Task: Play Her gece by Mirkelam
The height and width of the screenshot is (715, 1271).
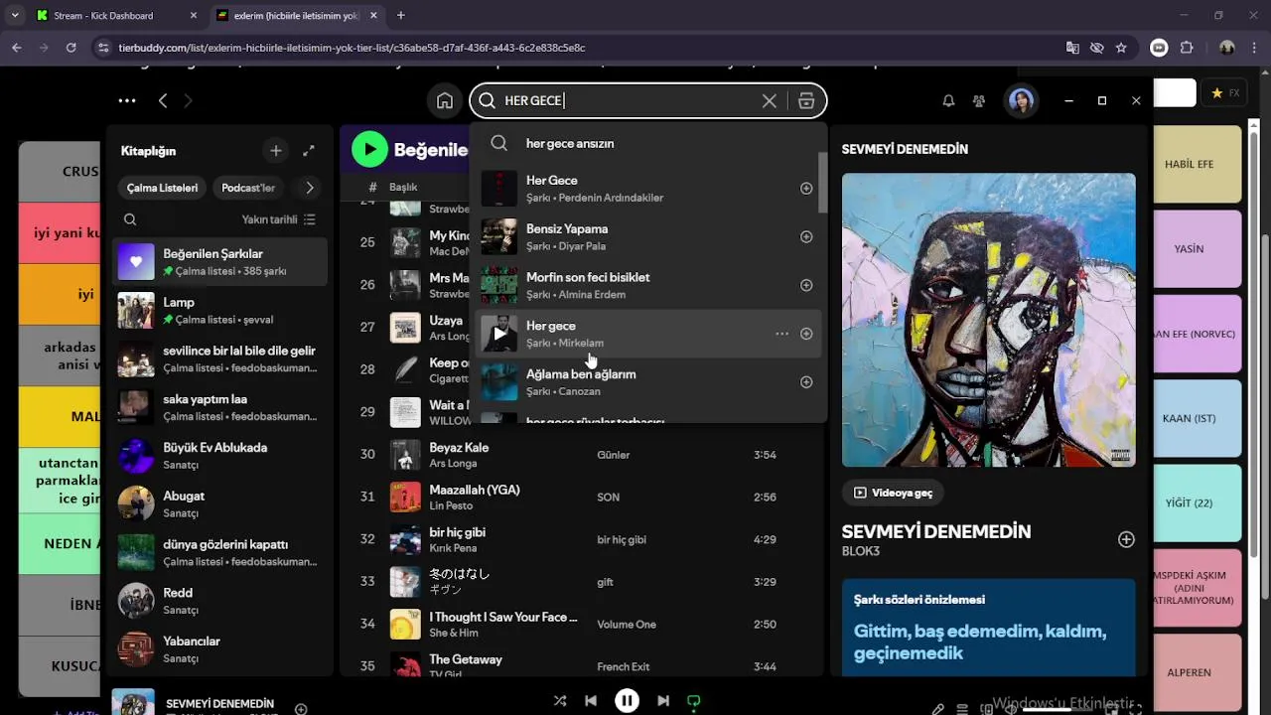Action: click(499, 334)
